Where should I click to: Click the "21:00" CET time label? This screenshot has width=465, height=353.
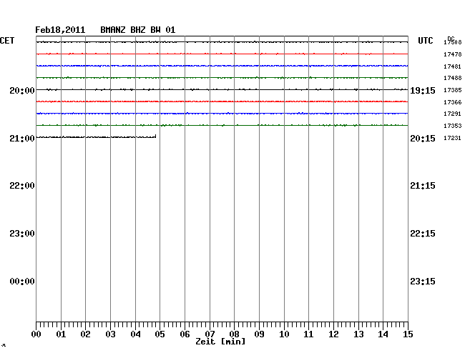[22, 139]
